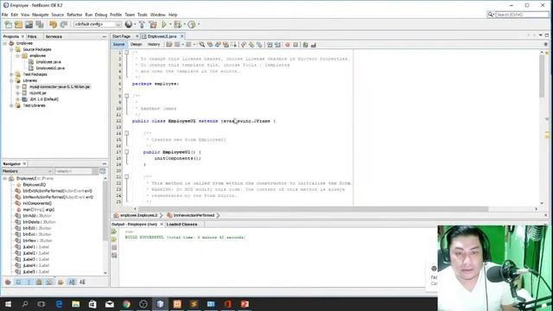This screenshot has height=311, width=553.
Task: Click the Redo arrow in the main toolbar
Action: 63,24
